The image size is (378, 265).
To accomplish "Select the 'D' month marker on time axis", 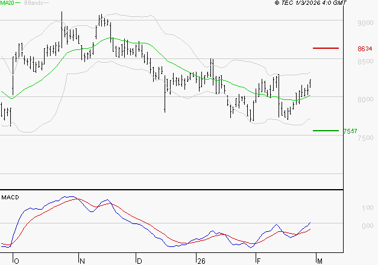I will click(x=139, y=261).
